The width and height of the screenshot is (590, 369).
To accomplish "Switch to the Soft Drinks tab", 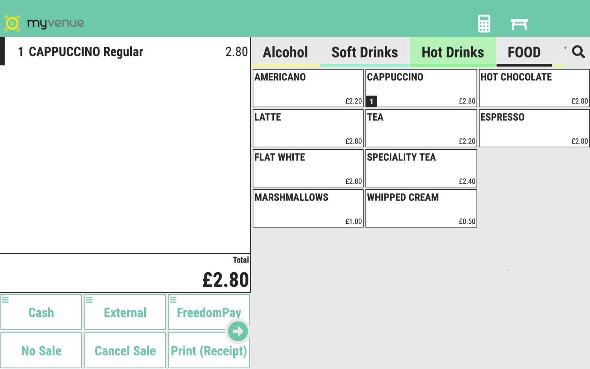I will pyautogui.click(x=364, y=52).
